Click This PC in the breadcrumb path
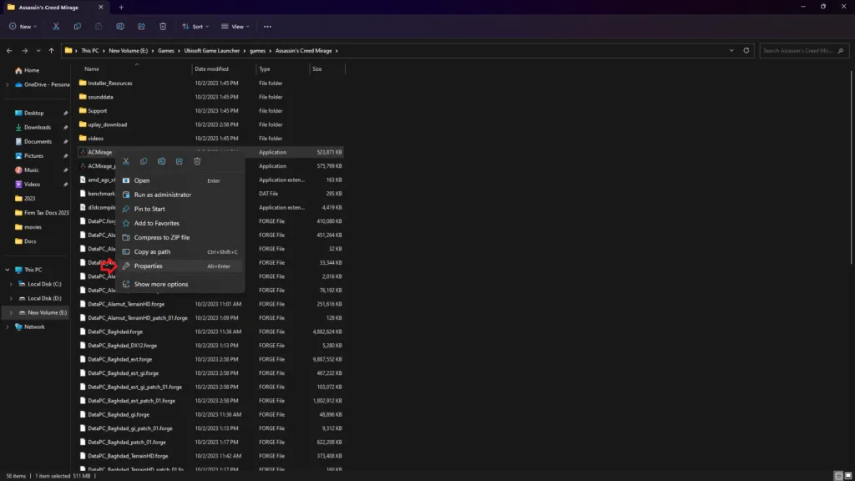The width and height of the screenshot is (855, 481). tap(90, 51)
